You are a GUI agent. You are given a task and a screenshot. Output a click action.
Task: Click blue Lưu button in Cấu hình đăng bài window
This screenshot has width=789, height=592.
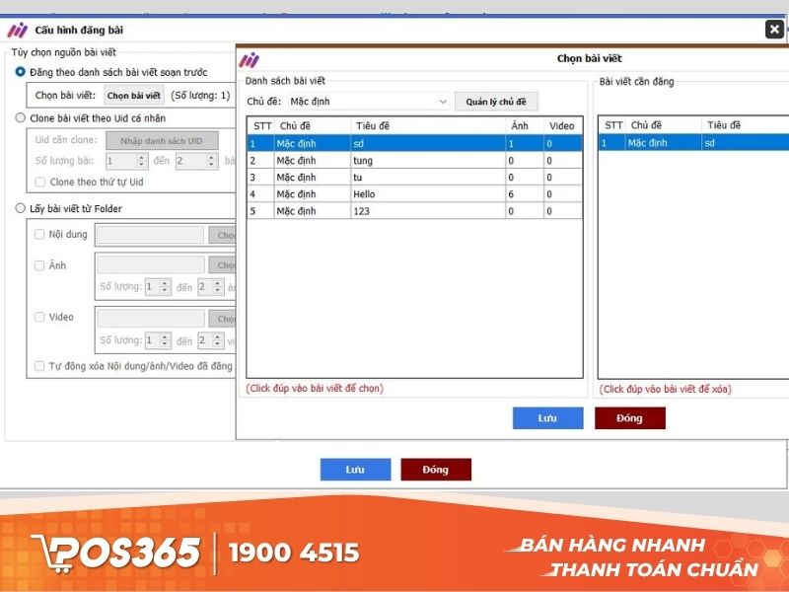(355, 470)
